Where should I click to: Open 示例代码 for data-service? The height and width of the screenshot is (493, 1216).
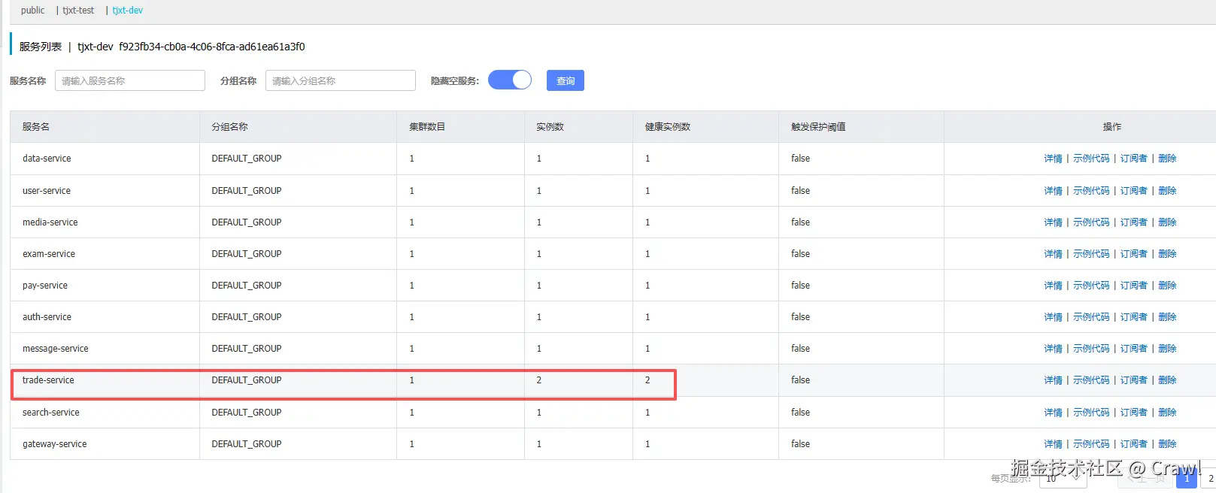point(1091,159)
